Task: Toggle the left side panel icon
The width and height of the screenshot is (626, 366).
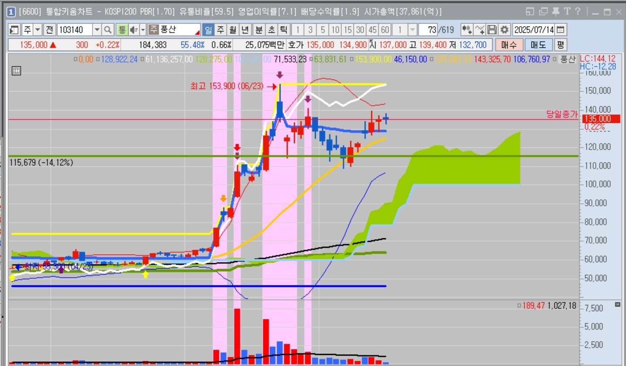Action: (x=14, y=30)
